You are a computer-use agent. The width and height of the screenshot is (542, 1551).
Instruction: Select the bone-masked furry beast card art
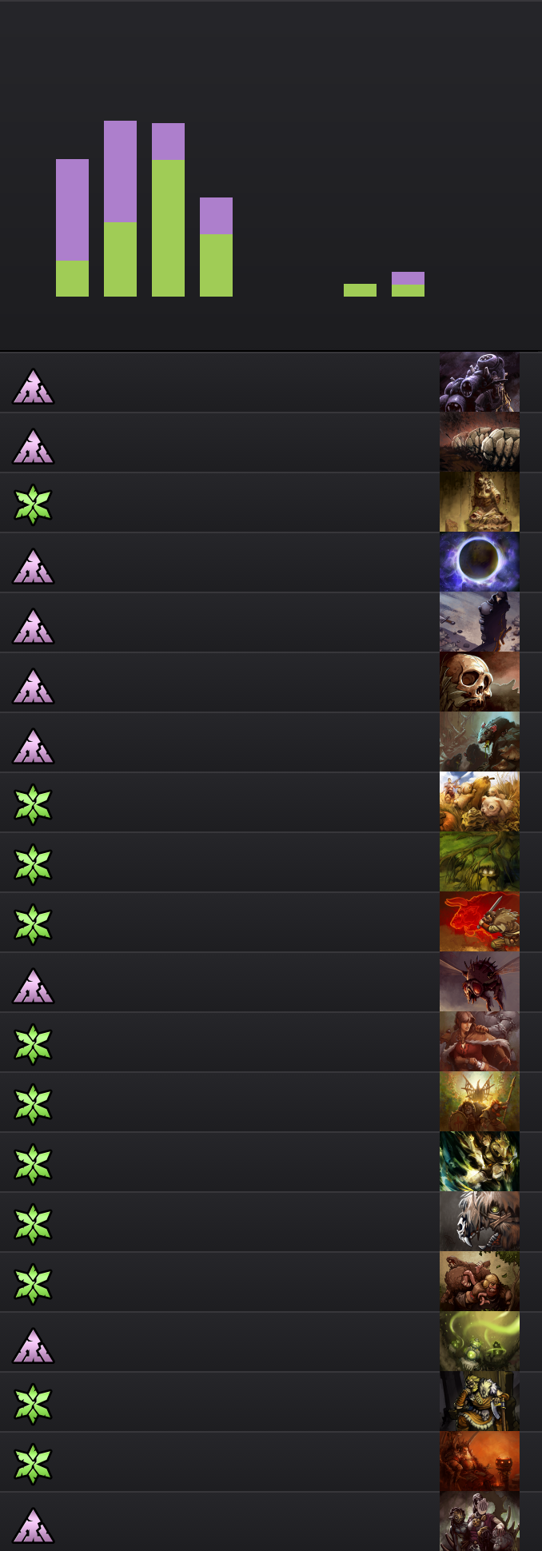click(x=480, y=1222)
